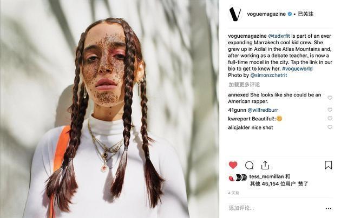Click the share arrow icon
The height and width of the screenshot is (218, 341).
point(265,165)
